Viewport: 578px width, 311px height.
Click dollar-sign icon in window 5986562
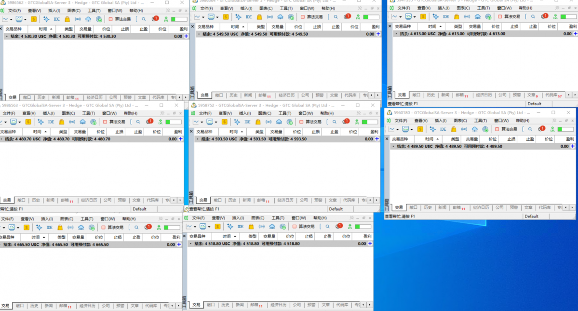point(34,19)
